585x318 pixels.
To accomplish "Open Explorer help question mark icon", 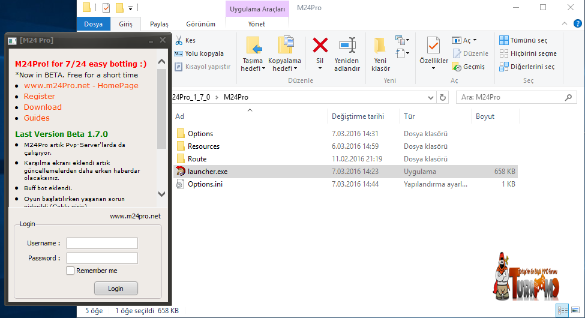I will (578, 23).
